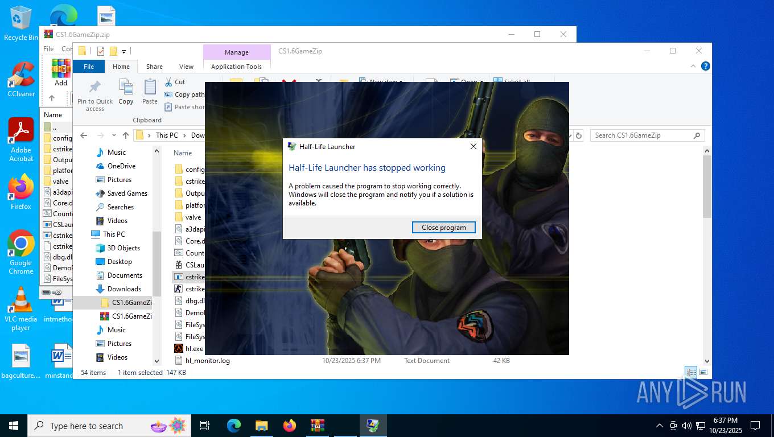Open File menu in WinRAR window
The height and width of the screenshot is (437, 774).
click(49, 49)
